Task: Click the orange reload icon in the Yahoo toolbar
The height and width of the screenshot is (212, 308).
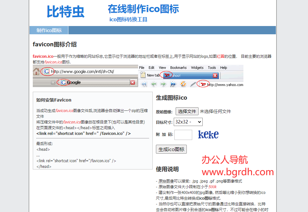Action: coord(183,84)
